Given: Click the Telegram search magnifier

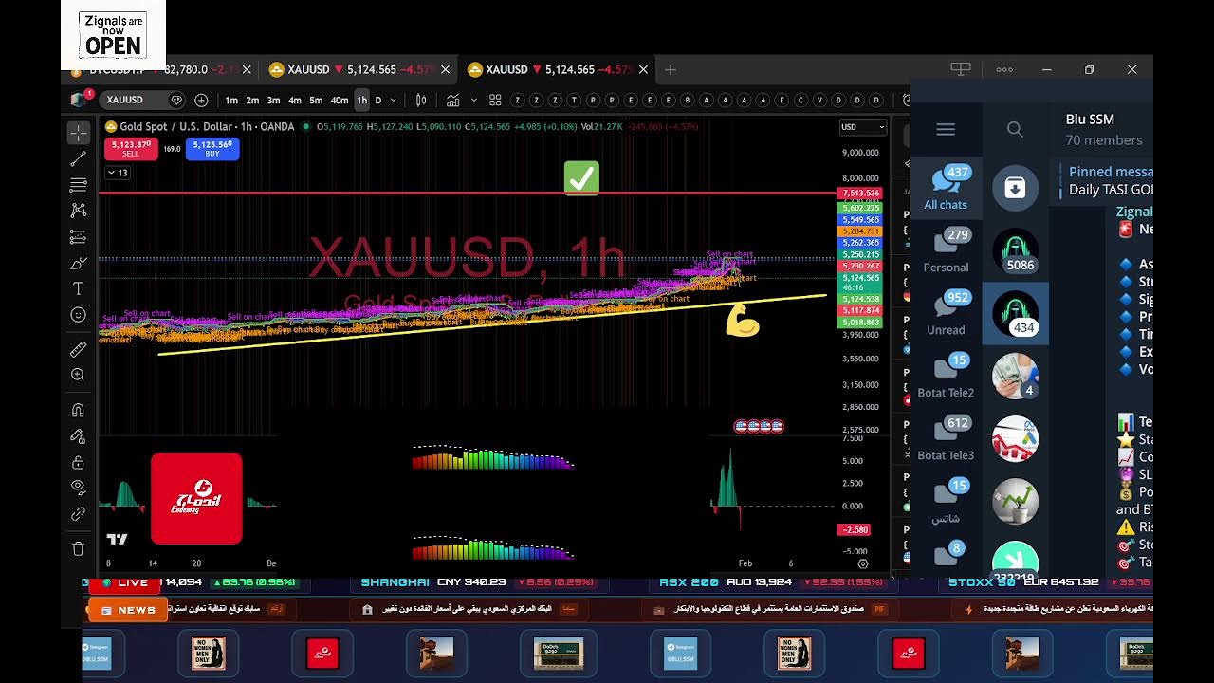Looking at the screenshot, I should click(x=1015, y=130).
